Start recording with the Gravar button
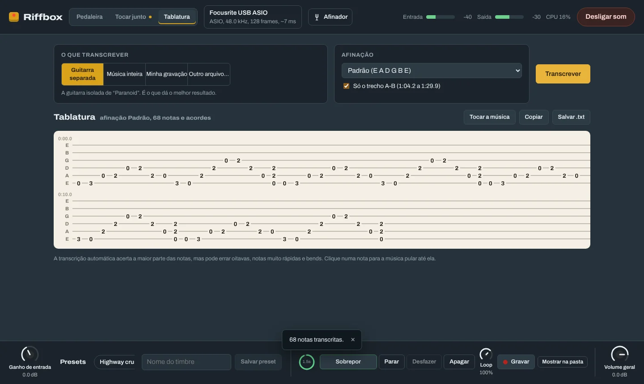 [x=516, y=362]
